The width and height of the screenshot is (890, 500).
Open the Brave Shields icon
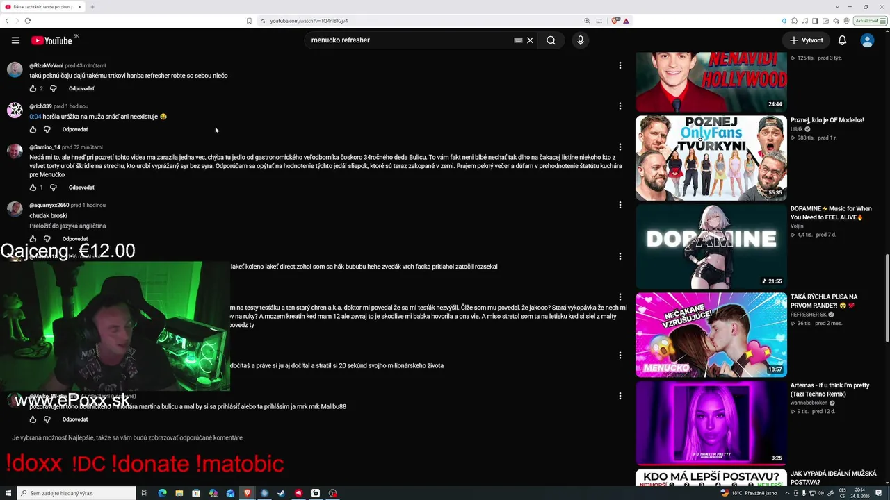[x=615, y=21]
